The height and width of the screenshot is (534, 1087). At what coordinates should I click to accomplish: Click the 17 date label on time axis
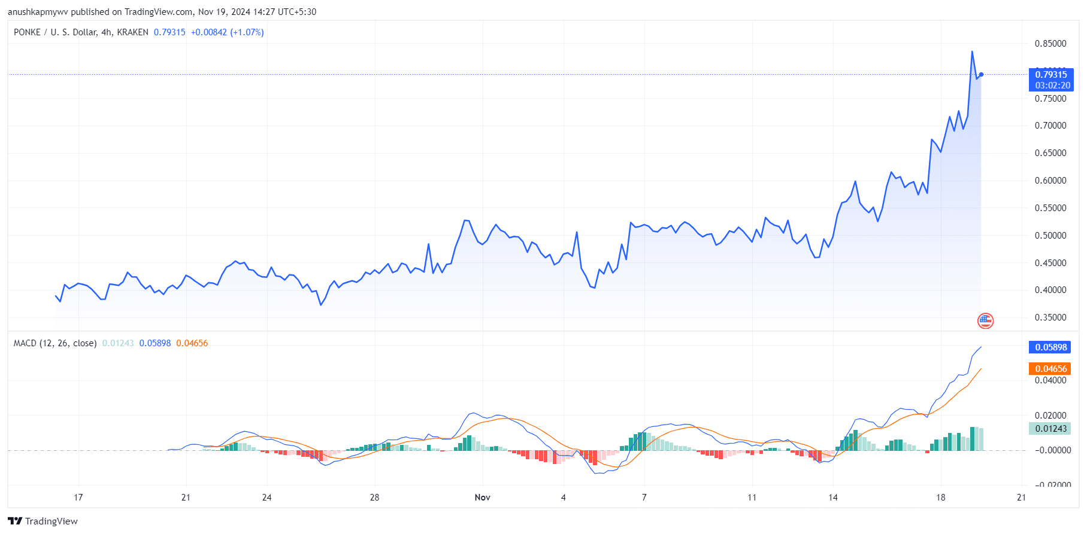tap(78, 498)
